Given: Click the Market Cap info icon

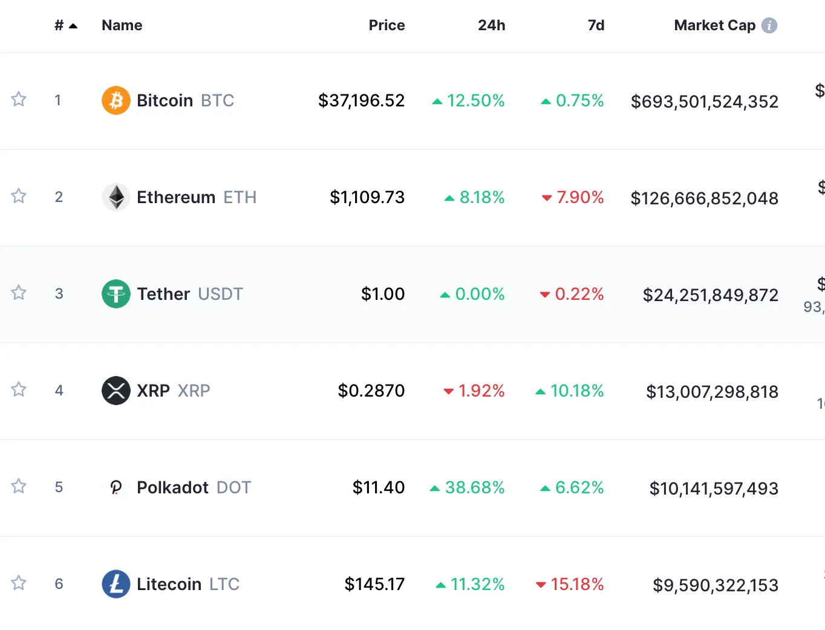Looking at the screenshot, I should tap(769, 25).
